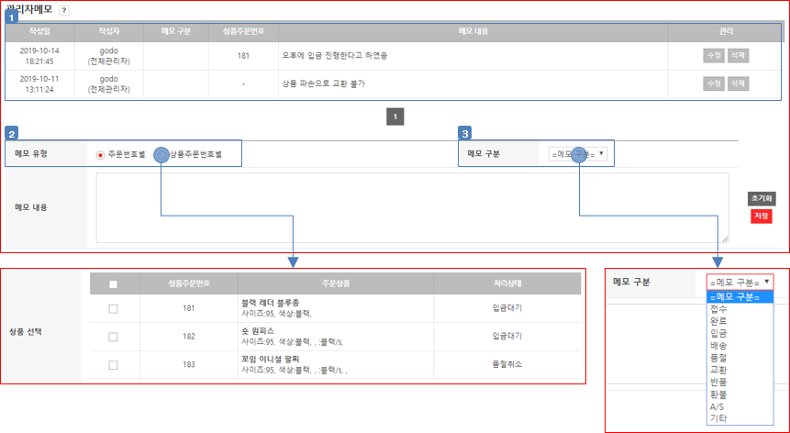This screenshot has height=433, width=790.
Task: Click the 꼬임 이니셜 팔찌 product name
Action: point(270,360)
